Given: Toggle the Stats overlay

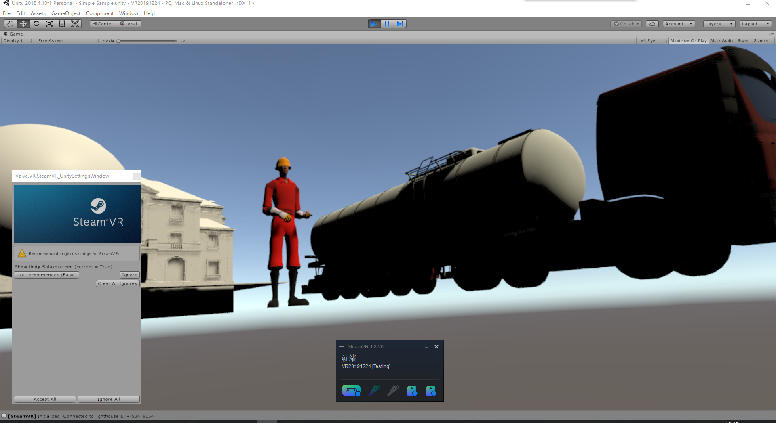Looking at the screenshot, I should pyautogui.click(x=743, y=41).
